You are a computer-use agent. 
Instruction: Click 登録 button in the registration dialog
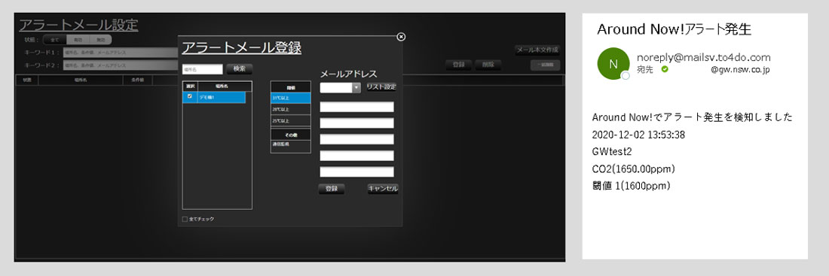(332, 189)
